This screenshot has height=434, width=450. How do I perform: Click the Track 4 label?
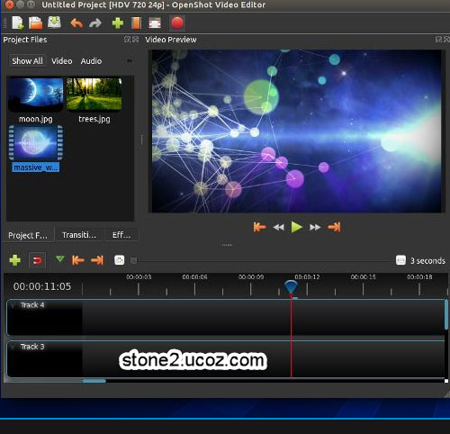32,305
